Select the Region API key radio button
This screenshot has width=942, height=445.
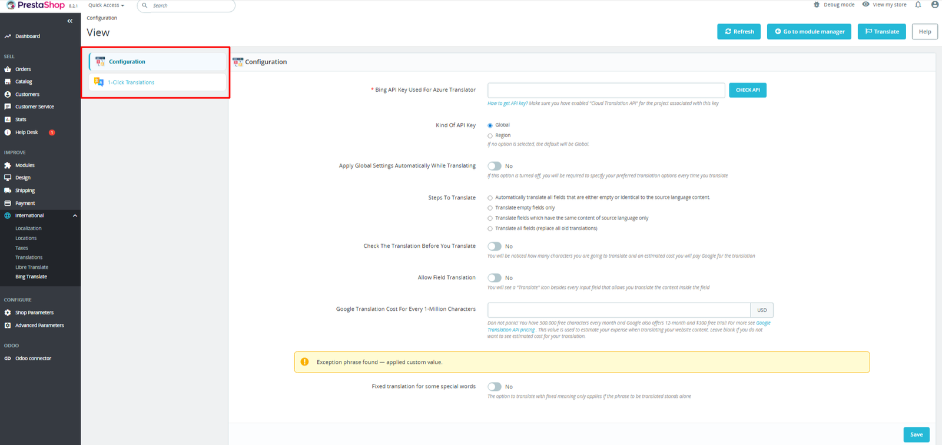click(490, 136)
